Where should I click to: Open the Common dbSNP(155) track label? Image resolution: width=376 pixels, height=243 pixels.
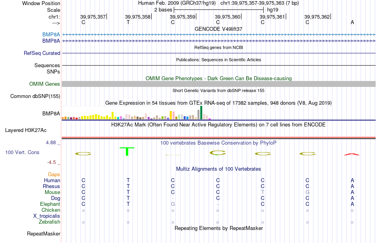(35, 96)
